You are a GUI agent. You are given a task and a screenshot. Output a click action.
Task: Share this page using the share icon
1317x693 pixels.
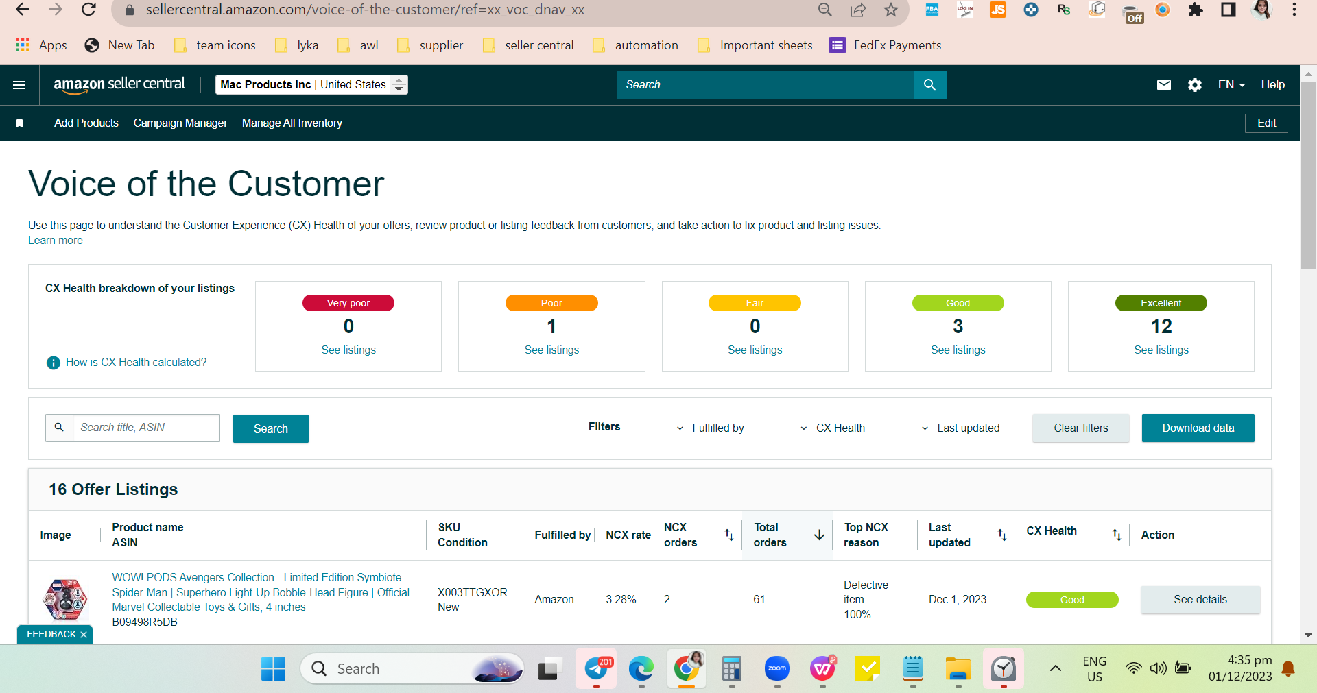pos(858,10)
